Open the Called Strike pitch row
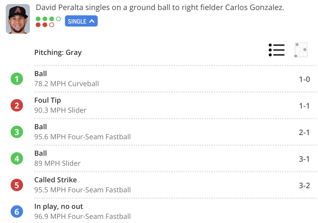Screen dimensions: 318x223 point(175,185)
